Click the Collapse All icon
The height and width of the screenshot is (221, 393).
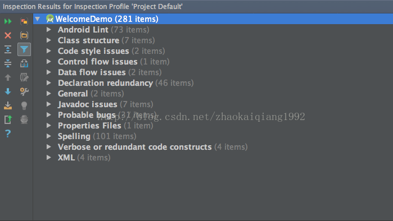[x=8, y=63]
